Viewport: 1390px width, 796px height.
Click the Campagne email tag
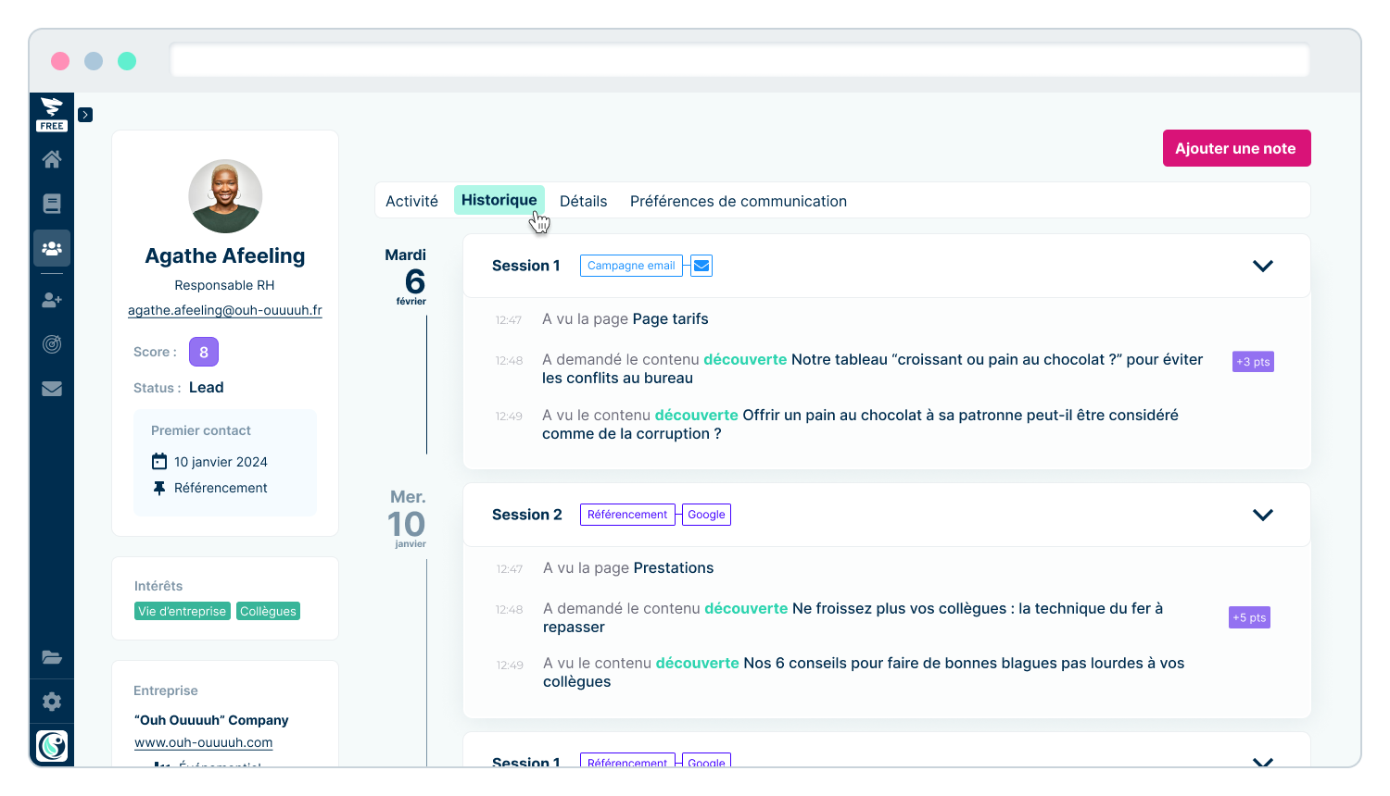pyautogui.click(x=631, y=266)
